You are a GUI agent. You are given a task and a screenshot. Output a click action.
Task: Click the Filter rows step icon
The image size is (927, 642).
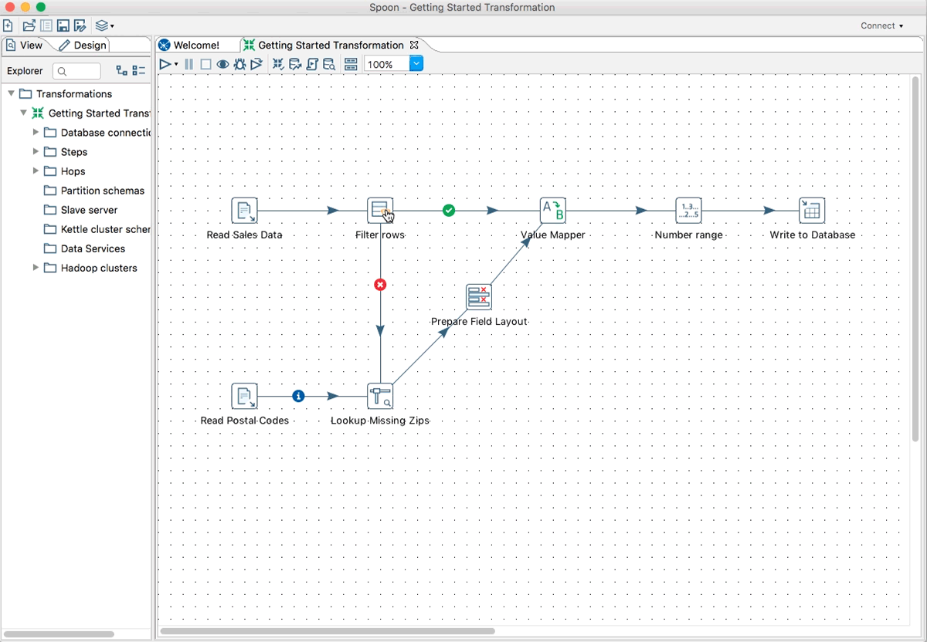[380, 210]
